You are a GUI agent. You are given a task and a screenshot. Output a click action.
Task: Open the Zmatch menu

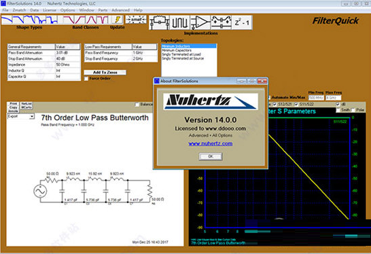click(x=19, y=10)
